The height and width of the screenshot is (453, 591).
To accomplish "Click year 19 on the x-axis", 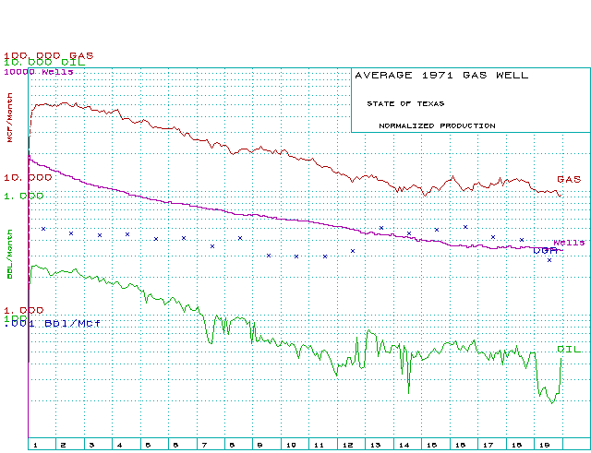I will [x=545, y=444].
